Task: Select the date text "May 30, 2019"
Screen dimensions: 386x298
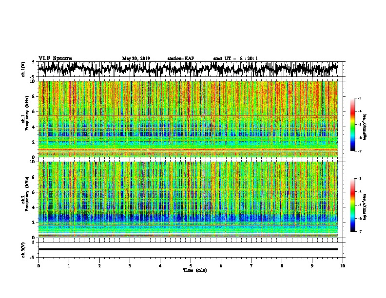Action: [136, 58]
